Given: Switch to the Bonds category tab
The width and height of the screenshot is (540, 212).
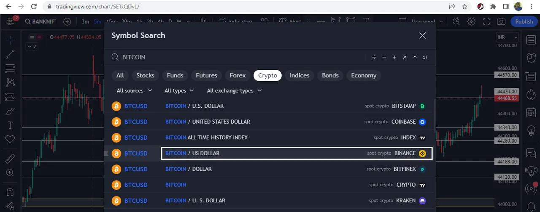Looking at the screenshot, I should 330,75.
